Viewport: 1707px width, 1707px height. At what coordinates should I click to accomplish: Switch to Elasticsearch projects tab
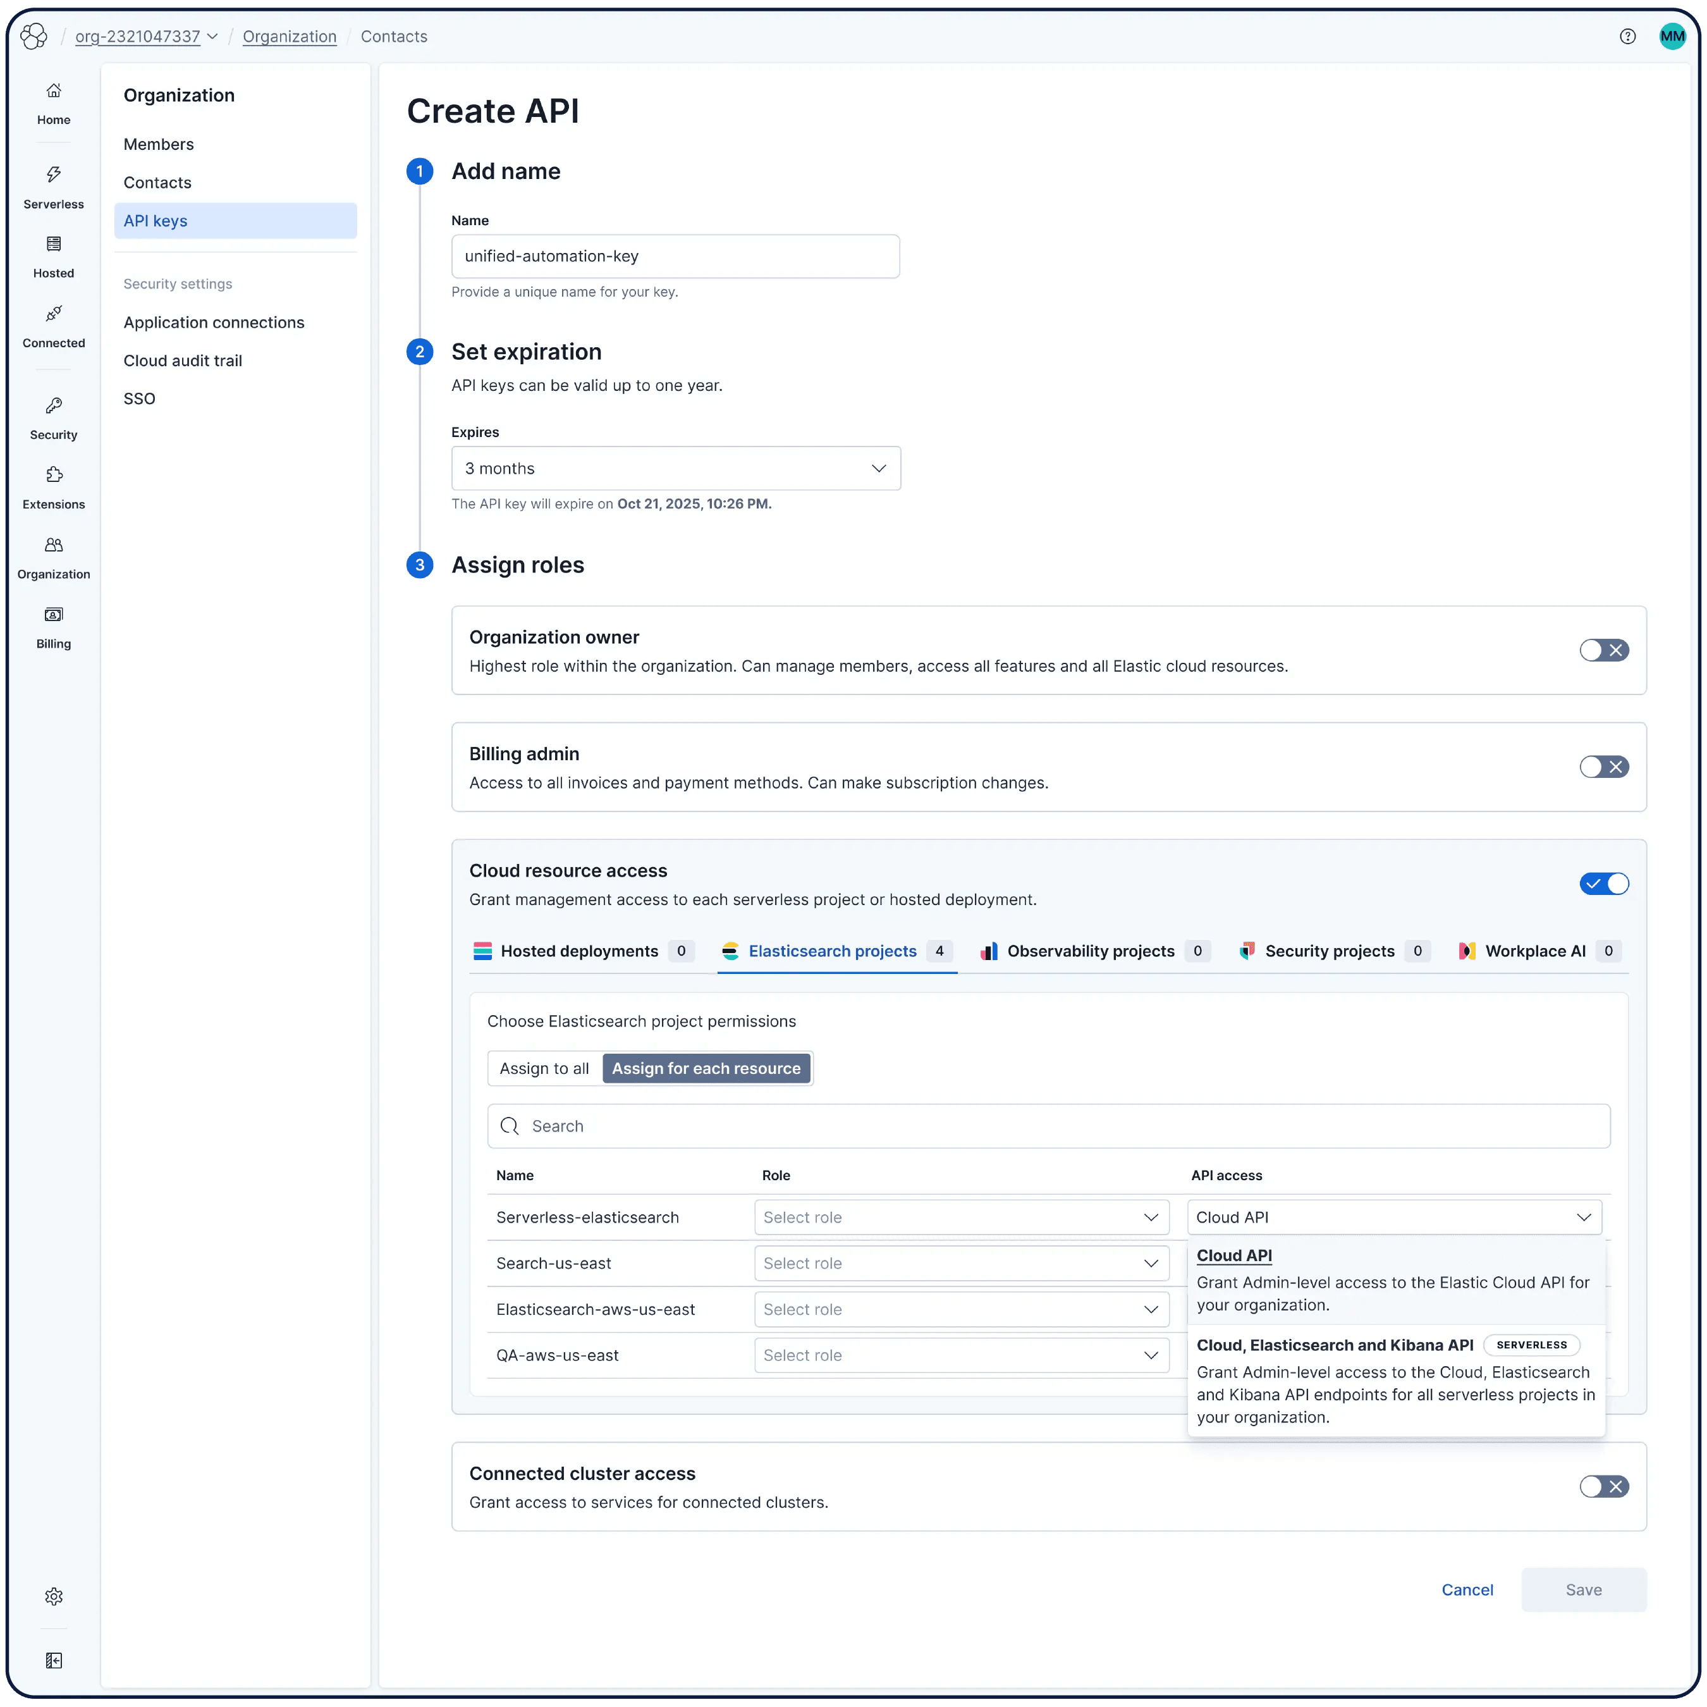(x=836, y=951)
